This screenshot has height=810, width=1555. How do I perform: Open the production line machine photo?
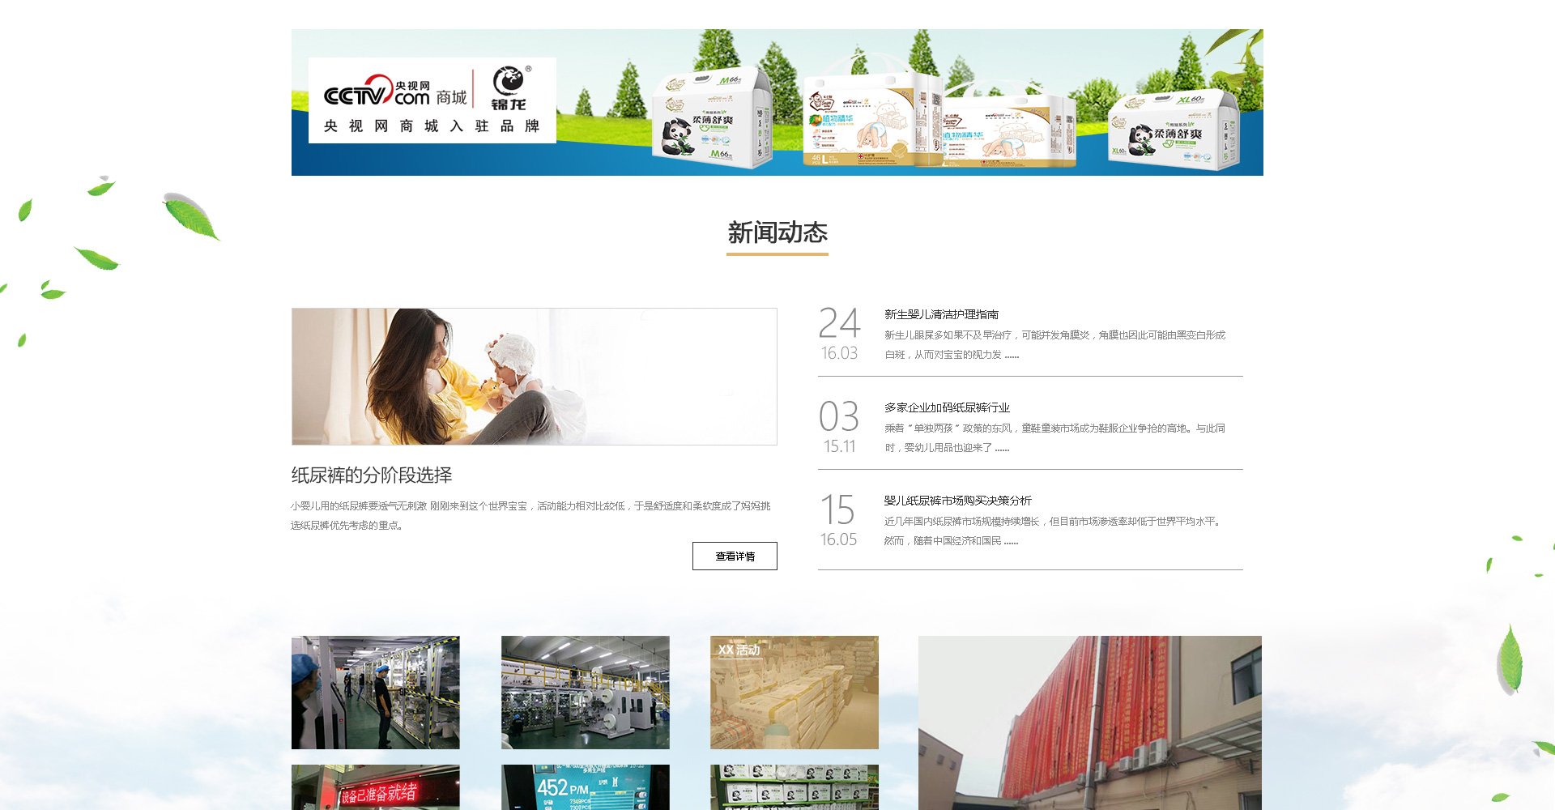coord(585,693)
